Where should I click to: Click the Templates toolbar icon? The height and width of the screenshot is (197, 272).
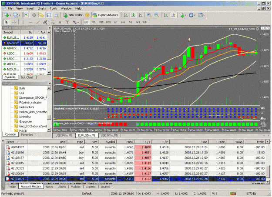[x=200, y=15]
